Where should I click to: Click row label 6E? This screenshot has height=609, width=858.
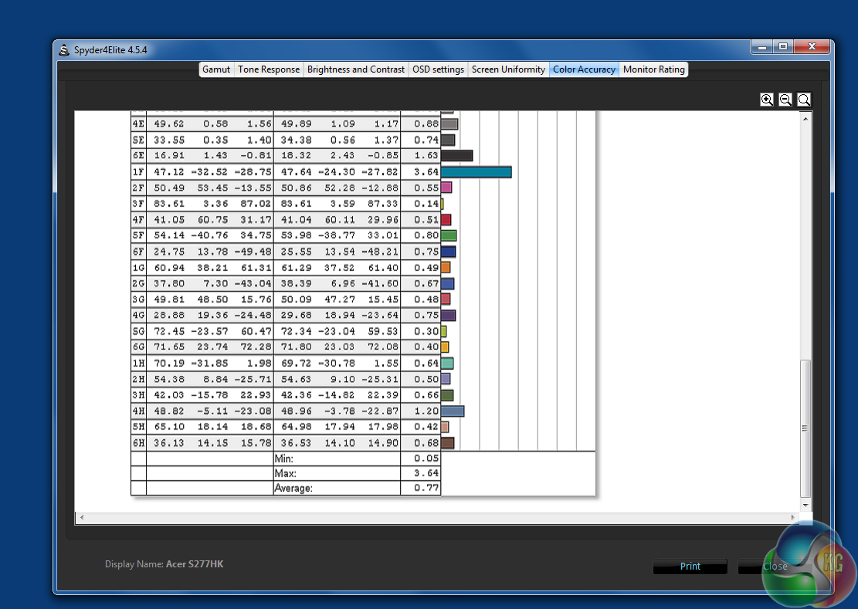[138, 156]
